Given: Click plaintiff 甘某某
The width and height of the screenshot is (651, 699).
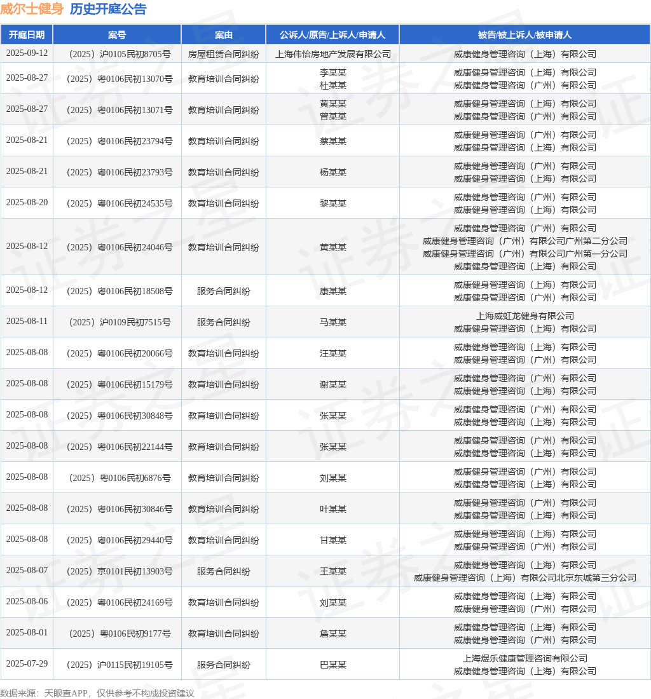Looking at the screenshot, I should pyautogui.click(x=332, y=541).
